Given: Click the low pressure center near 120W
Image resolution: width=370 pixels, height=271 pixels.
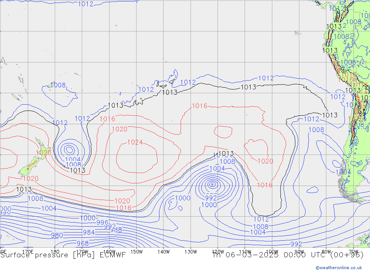Looking at the screenshot, I should (212, 184).
